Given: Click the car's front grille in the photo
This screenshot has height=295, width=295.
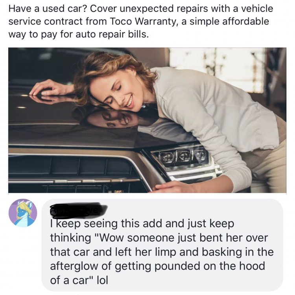Looking at the screenshot, I should [x=75, y=169].
